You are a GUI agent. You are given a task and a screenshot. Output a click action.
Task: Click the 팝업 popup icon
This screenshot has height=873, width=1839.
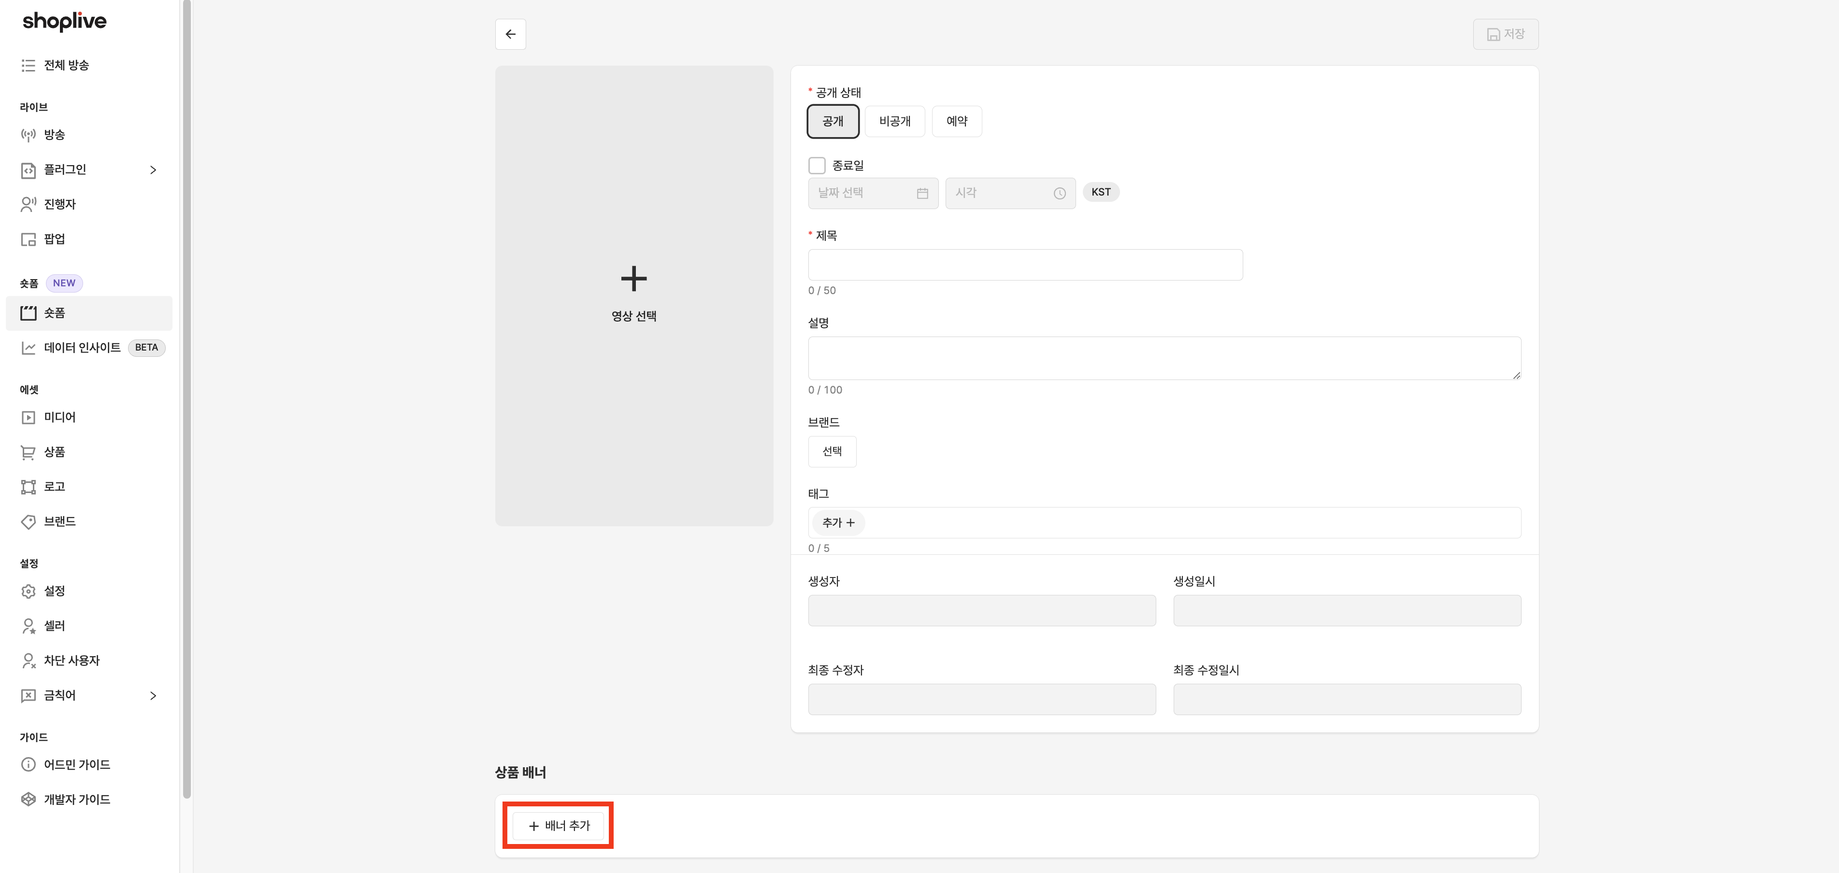(29, 239)
